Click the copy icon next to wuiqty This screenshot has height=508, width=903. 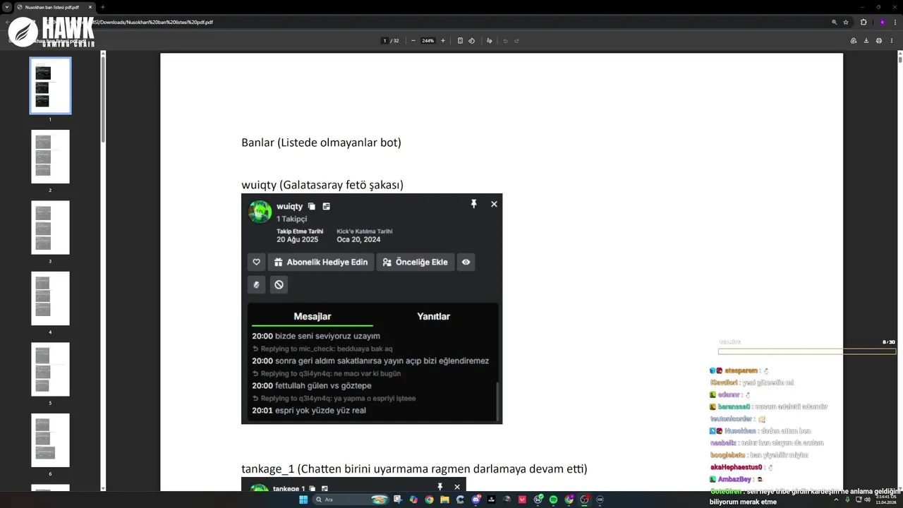[312, 207]
